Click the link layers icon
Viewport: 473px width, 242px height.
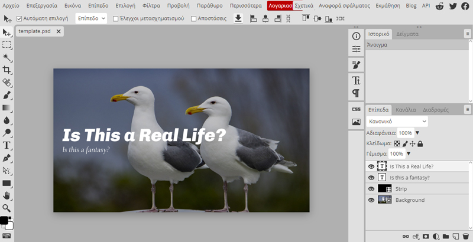point(406,236)
